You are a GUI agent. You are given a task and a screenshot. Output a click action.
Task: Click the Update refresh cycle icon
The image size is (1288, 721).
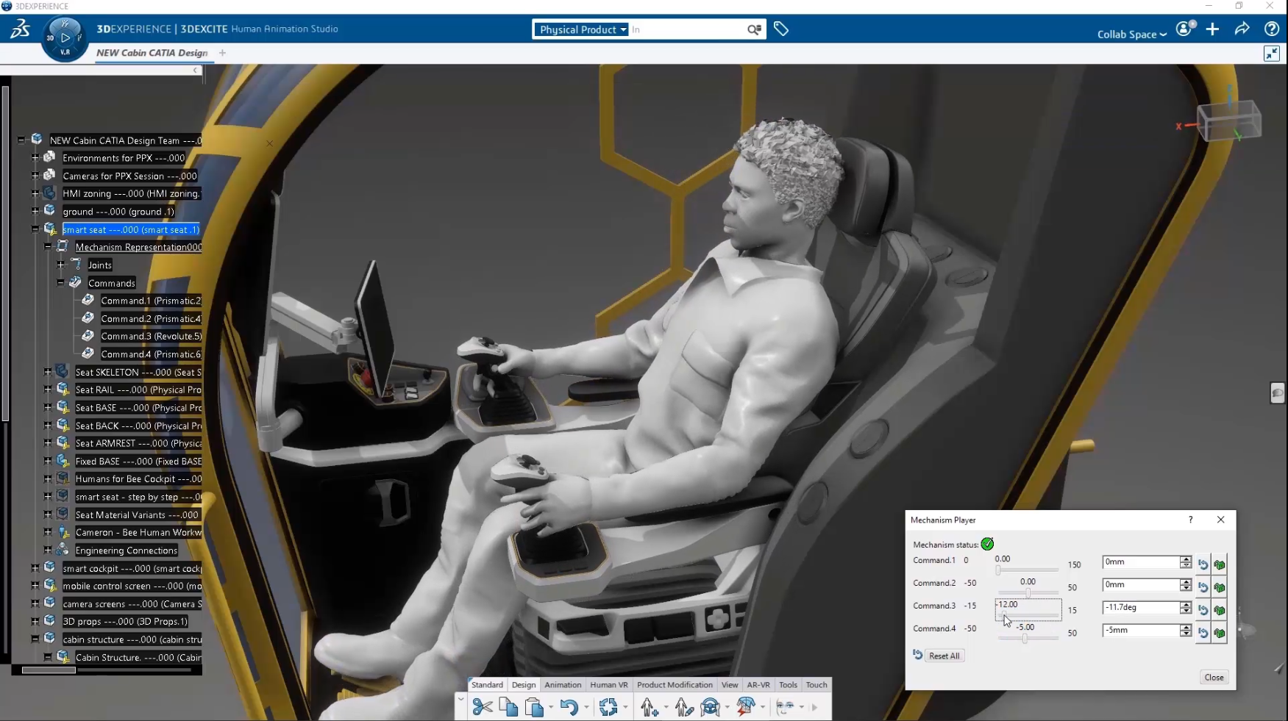coord(608,707)
